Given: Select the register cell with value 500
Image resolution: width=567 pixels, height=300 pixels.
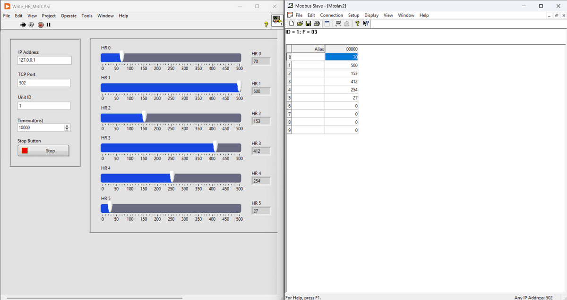Looking at the screenshot, I should pyautogui.click(x=342, y=65).
